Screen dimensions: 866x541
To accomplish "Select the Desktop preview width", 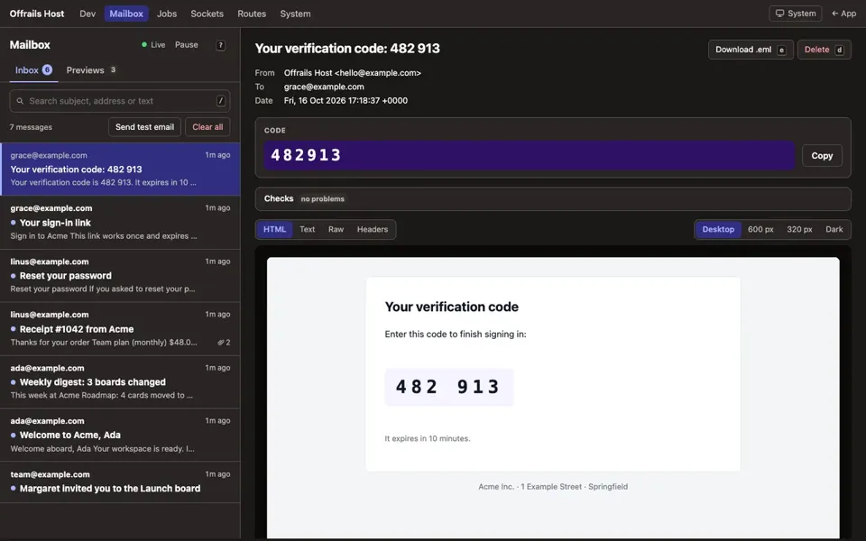I will click(x=718, y=229).
